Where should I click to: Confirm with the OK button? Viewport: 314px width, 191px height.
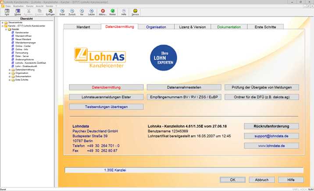[x=232, y=180]
